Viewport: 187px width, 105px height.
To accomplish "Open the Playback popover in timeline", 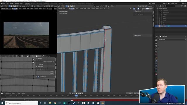I will tap(8, 93).
